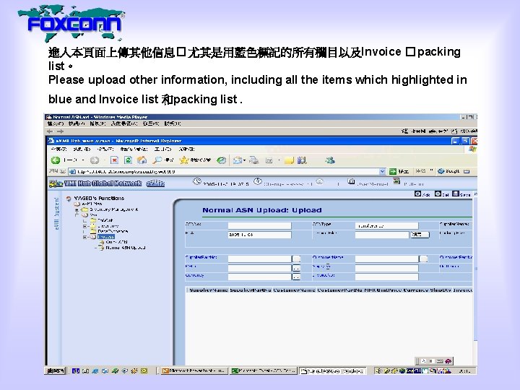
Task: Click the Print icon in IE toolbar
Action: [x=254, y=160]
